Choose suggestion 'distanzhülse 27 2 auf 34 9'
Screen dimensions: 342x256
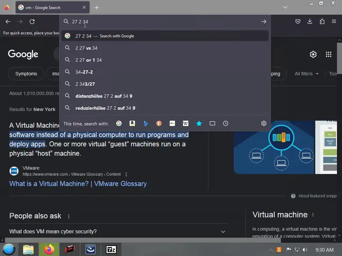pos(165,96)
